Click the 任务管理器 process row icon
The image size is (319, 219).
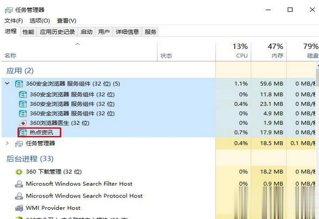[x=19, y=143]
